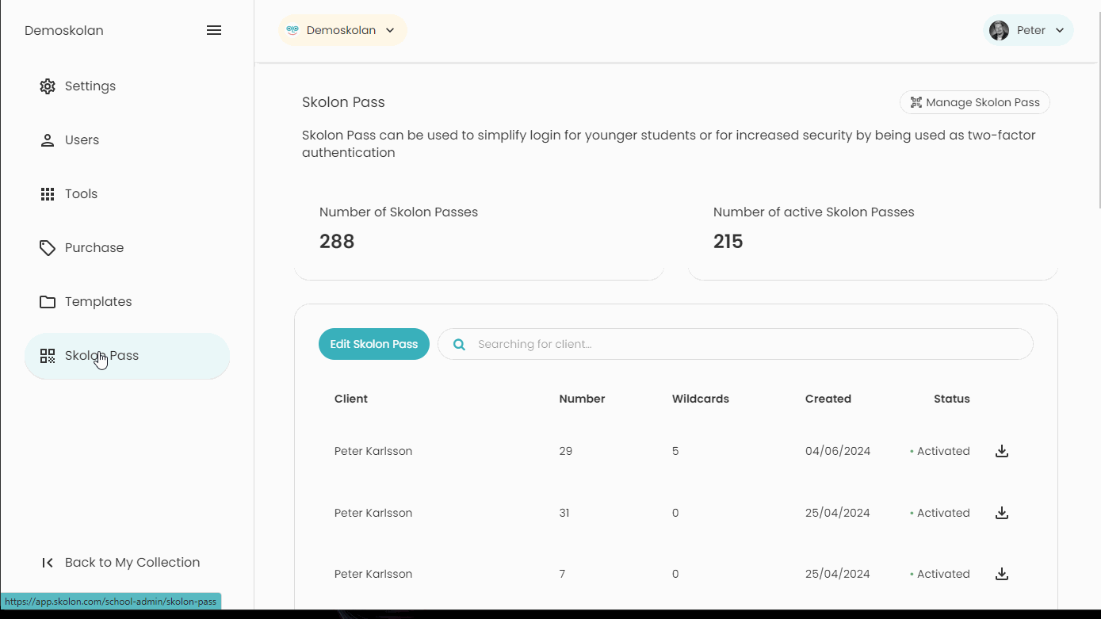The width and height of the screenshot is (1101, 619).
Task: Expand the Demoskolan school dropdown arrow
Action: click(x=390, y=30)
